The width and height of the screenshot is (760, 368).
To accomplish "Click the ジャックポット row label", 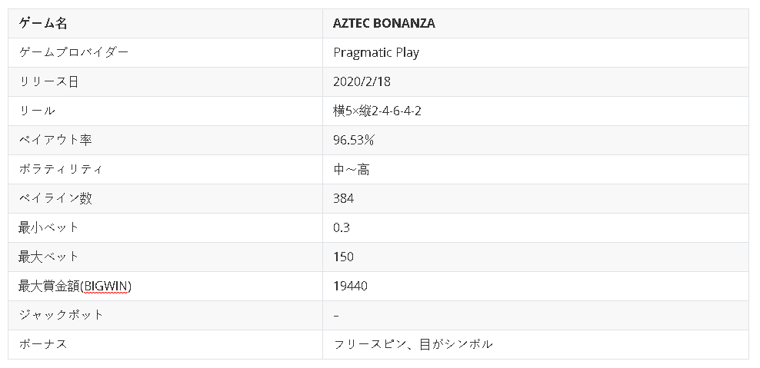I will (61, 315).
